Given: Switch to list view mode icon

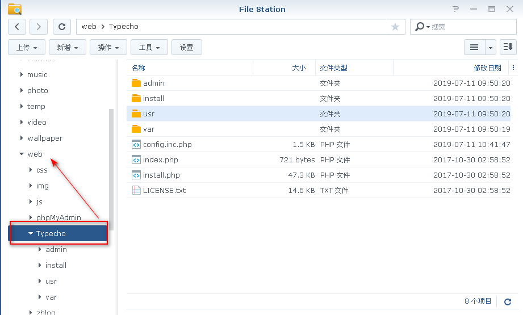Looking at the screenshot, I should (x=474, y=47).
